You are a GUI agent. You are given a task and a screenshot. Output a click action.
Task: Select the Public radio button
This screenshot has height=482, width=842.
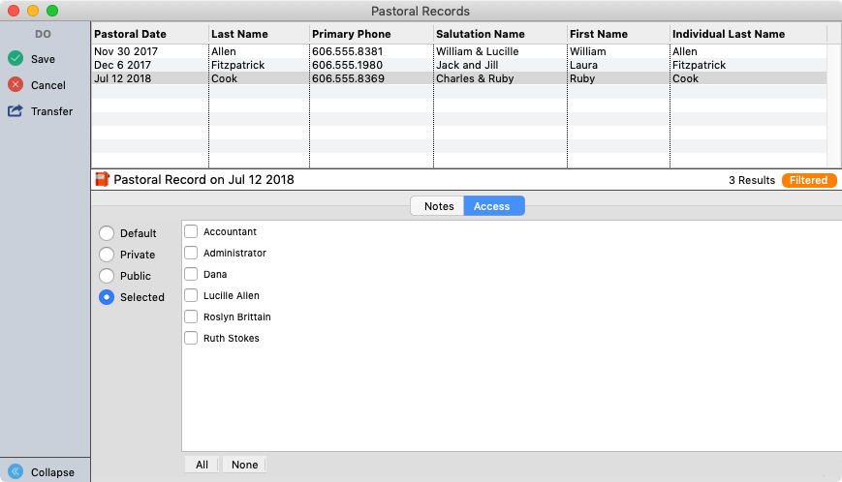(x=107, y=276)
